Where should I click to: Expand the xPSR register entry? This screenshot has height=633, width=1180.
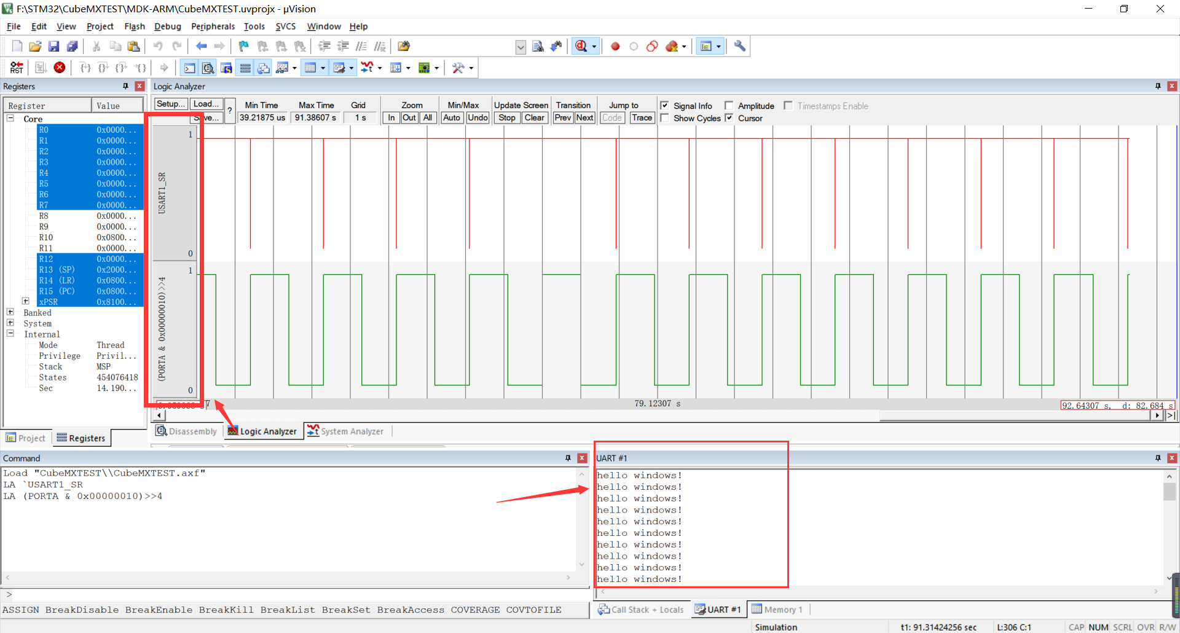(x=26, y=301)
